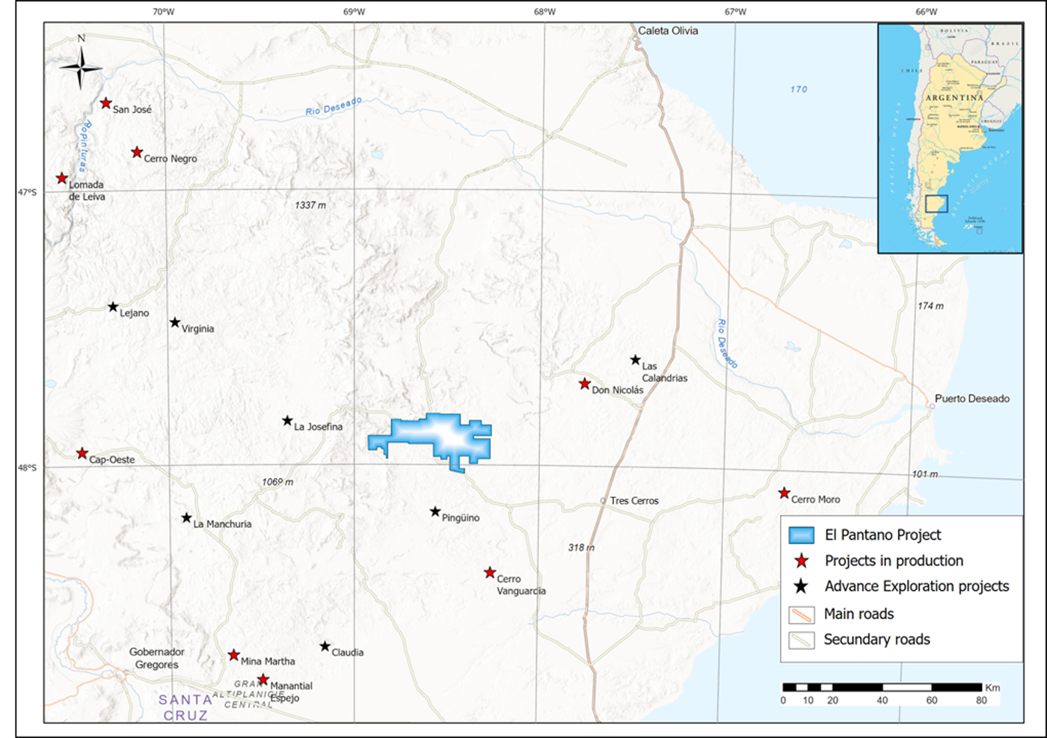
Task: Click the black star at Lejano
Action: 113,307
